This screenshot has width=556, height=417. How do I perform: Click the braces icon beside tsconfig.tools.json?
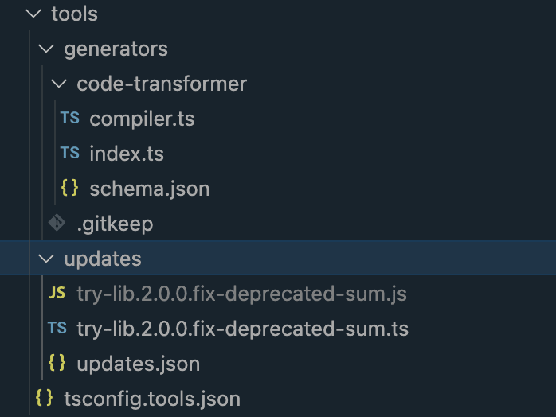44,399
